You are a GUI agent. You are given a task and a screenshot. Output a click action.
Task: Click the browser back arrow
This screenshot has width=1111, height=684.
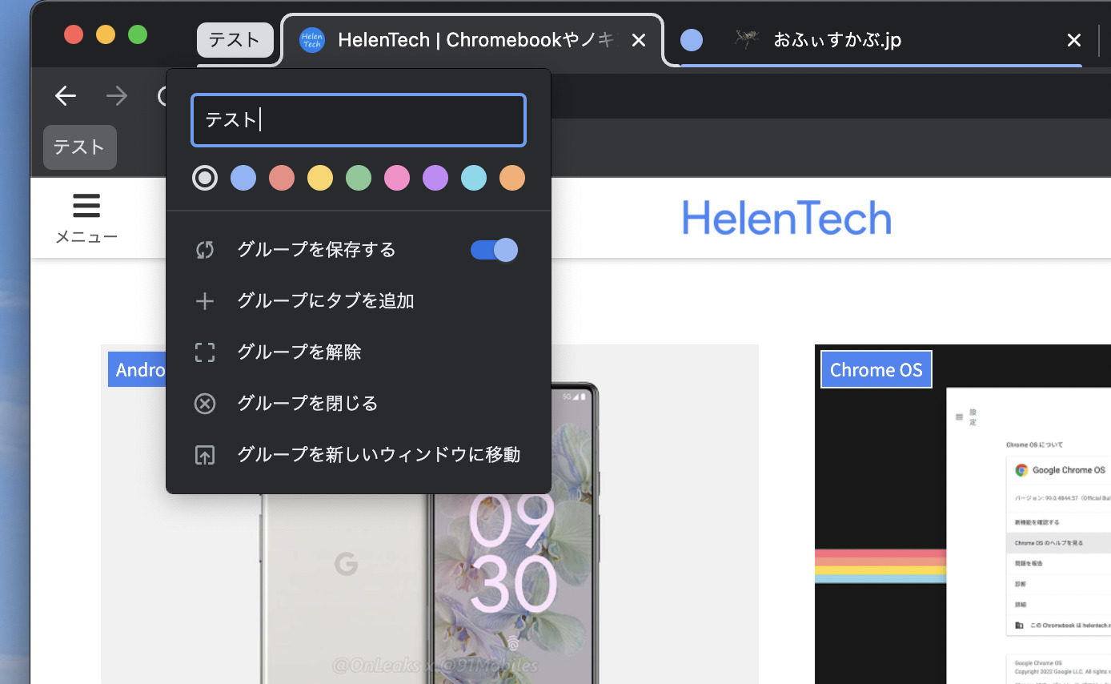[x=65, y=95]
